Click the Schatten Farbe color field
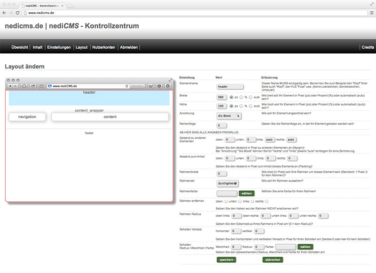This screenshot has height=273, width=376. pos(286,247)
